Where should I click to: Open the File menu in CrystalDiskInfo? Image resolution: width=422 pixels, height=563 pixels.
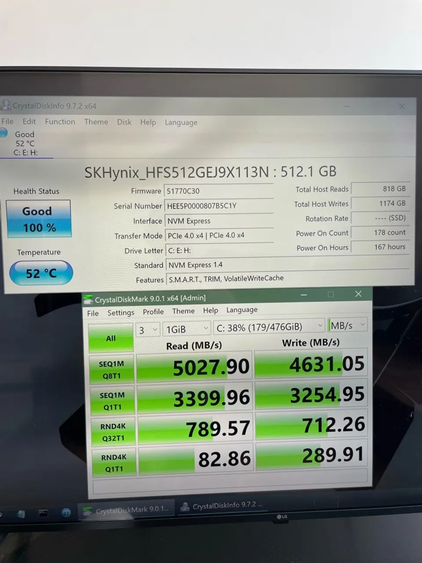tap(7, 121)
